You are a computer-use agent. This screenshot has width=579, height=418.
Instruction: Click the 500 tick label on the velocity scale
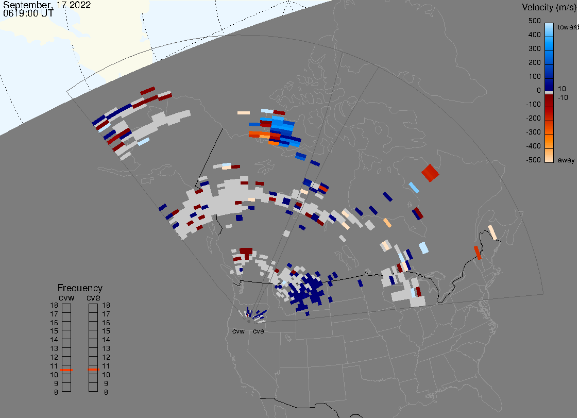(534, 21)
